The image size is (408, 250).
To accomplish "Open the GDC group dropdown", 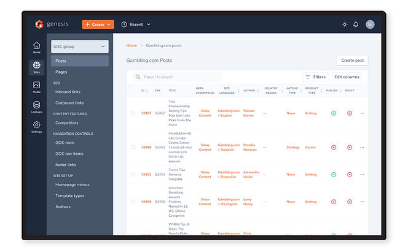I will pos(80,47).
